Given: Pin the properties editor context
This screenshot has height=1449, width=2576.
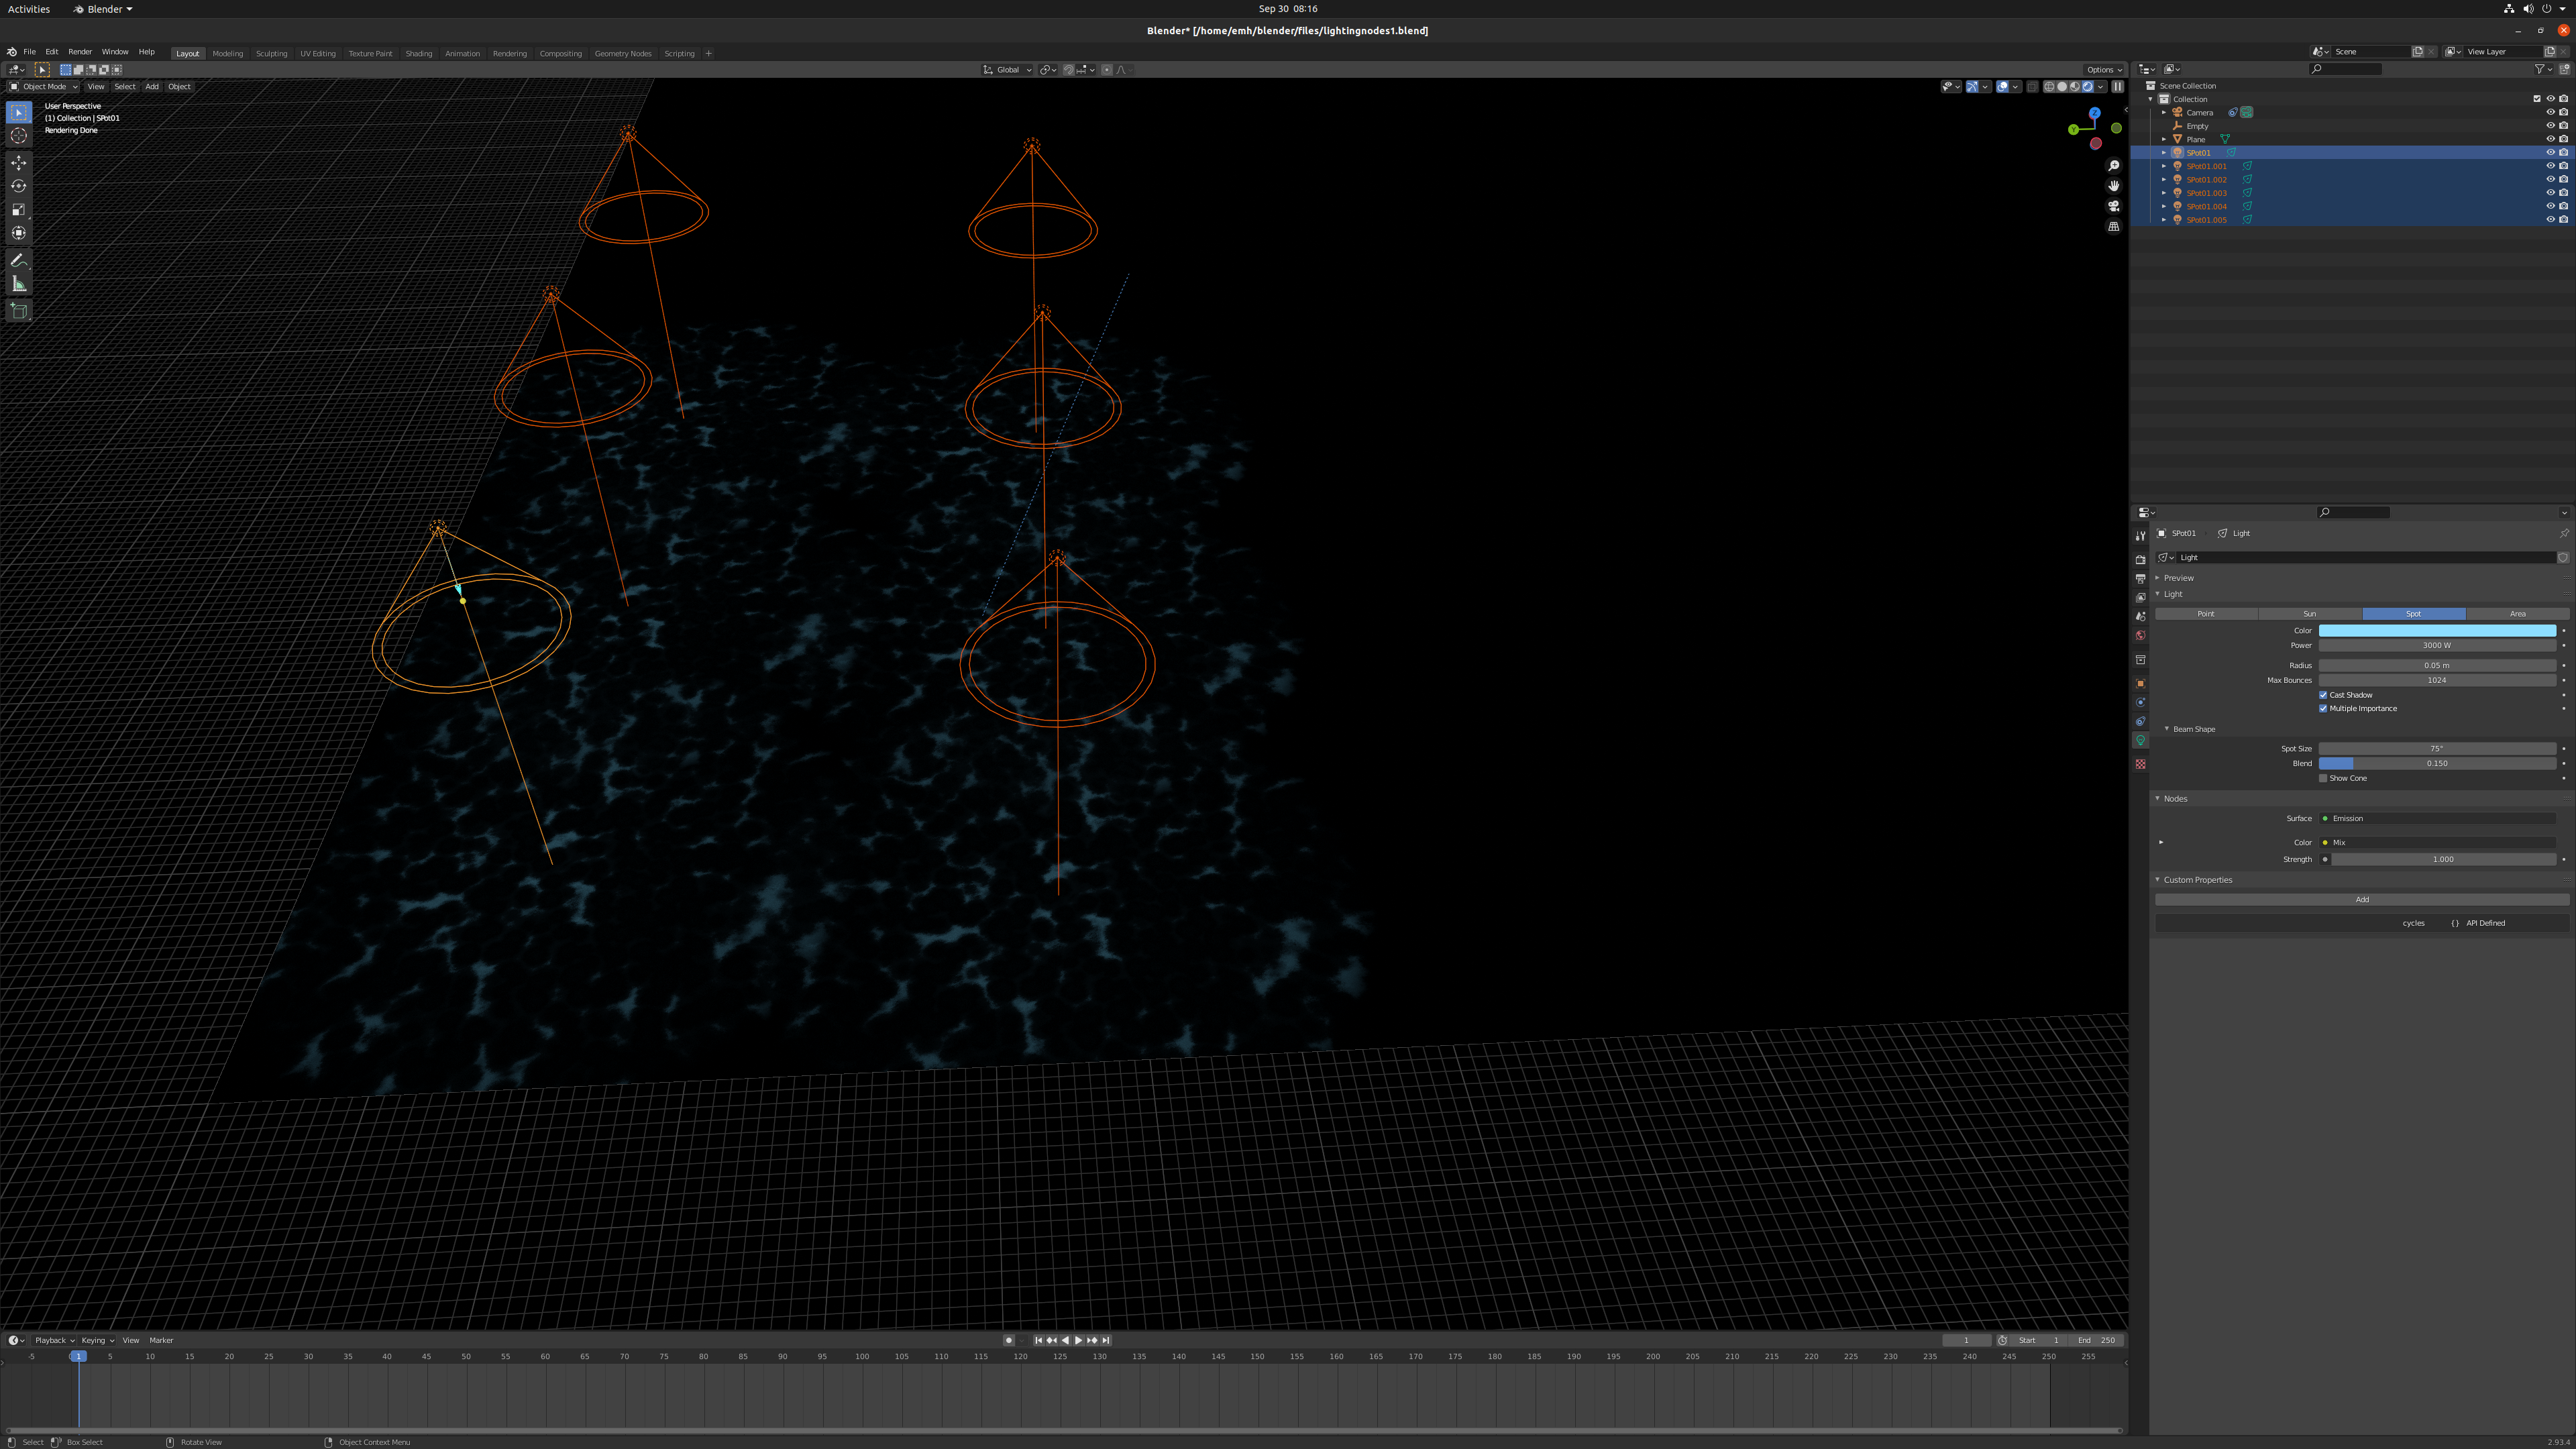Looking at the screenshot, I should pyautogui.click(x=2563, y=533).
